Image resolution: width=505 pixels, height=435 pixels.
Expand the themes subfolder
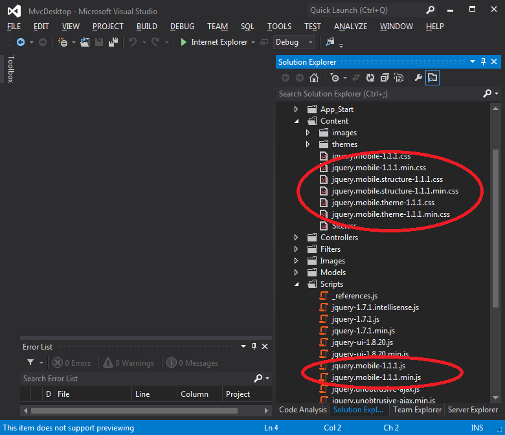point(308,144)
